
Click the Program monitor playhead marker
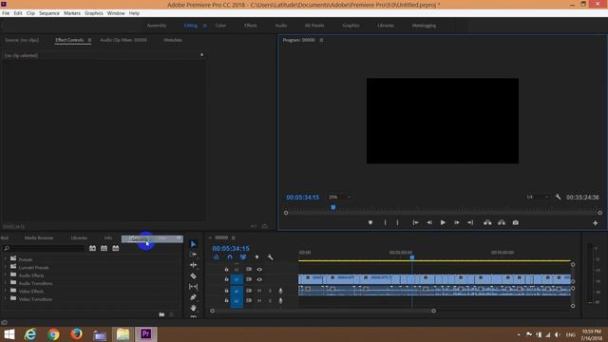[x=333, y=207]
